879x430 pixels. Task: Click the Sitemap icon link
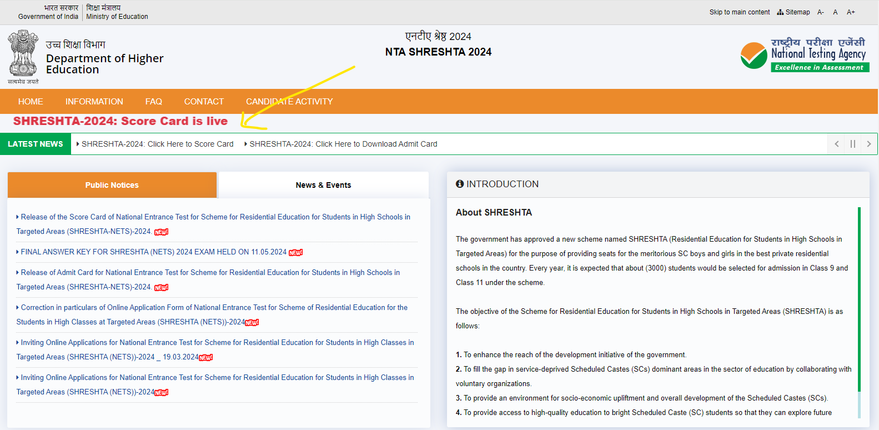pyautogui.click(x=793, y=12)
